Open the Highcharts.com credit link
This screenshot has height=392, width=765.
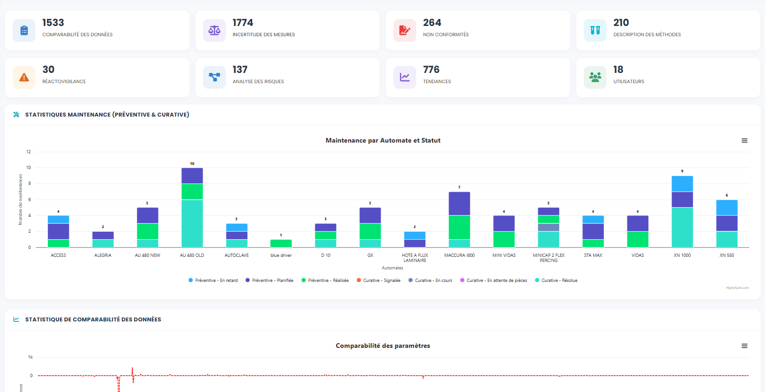tap(737, 288)
